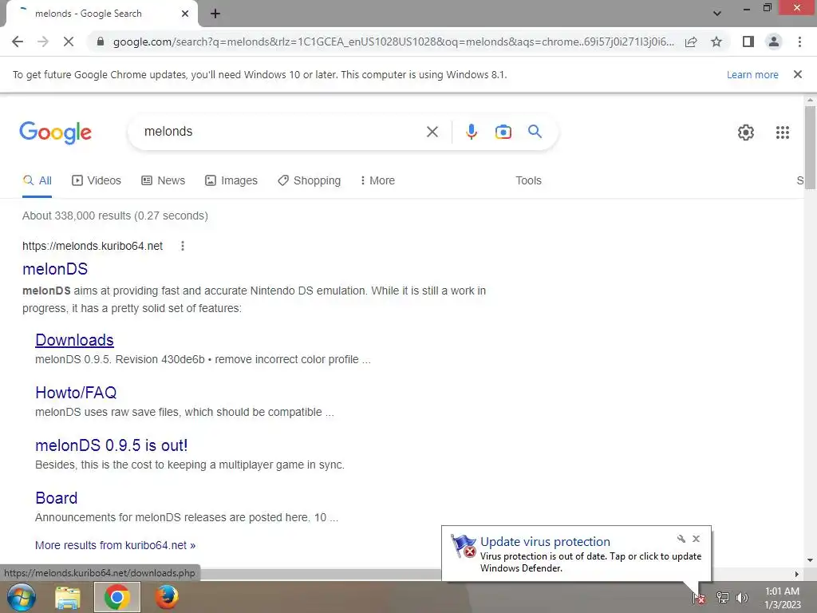Open the Google apps grid

pos(782,132)
